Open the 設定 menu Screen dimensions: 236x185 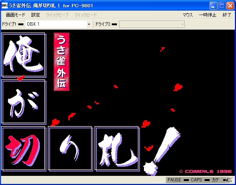point(35,15)
